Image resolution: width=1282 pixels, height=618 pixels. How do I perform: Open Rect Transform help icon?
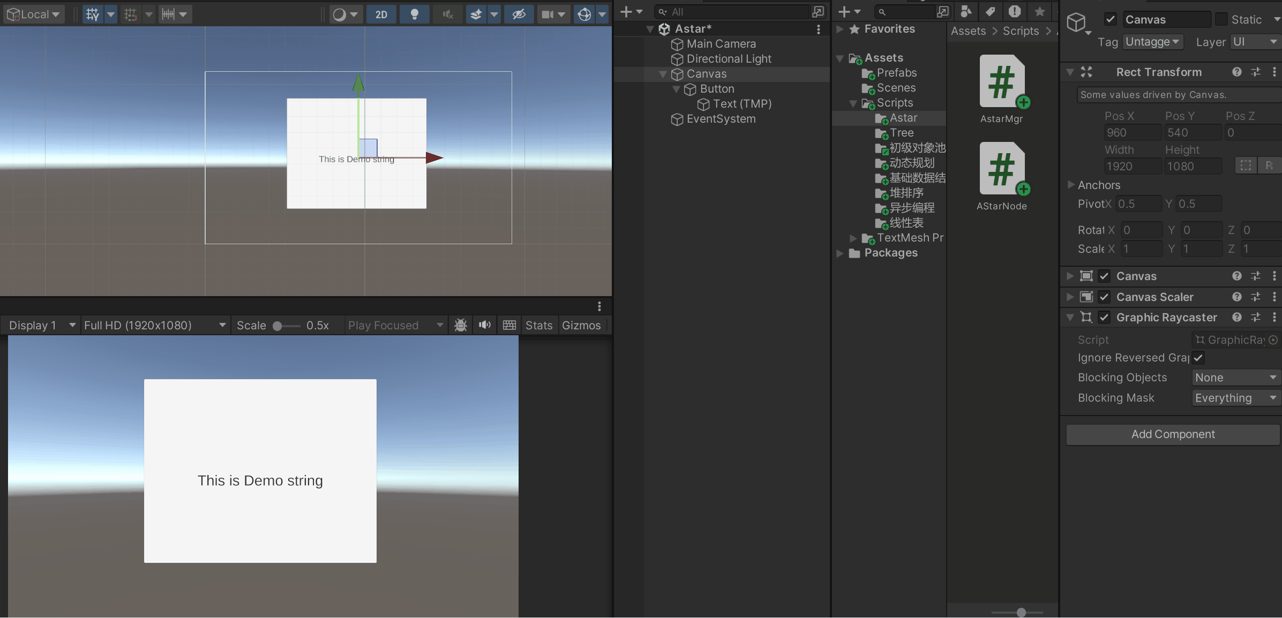point(1236,72)
